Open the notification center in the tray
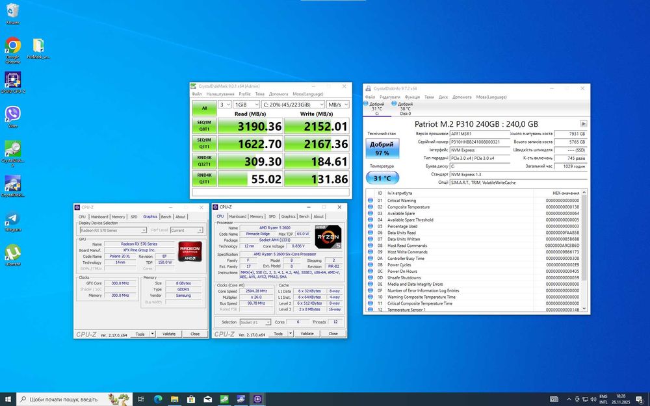The image size is (650, 406). point(640,400)
